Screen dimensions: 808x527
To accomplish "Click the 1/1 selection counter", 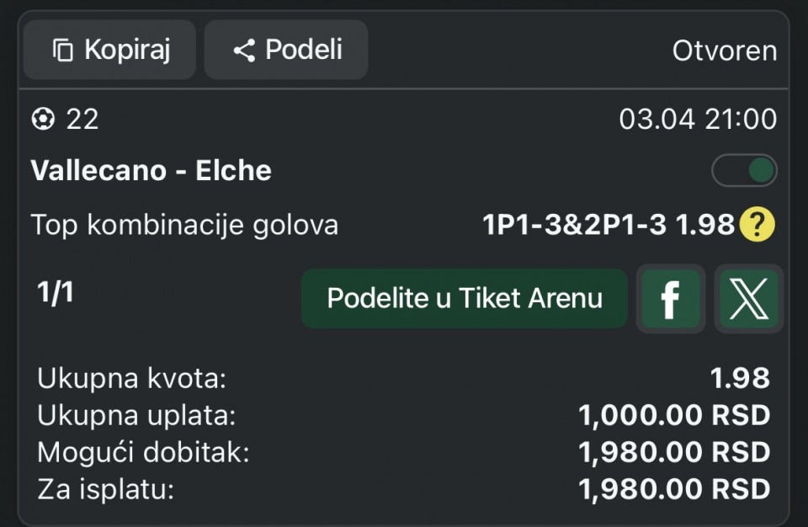I will coord(55,294).
